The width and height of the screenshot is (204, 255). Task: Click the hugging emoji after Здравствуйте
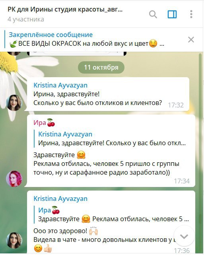81,155
